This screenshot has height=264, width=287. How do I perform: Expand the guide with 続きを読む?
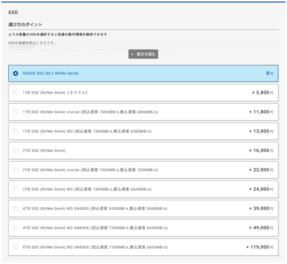pos(143,54)
